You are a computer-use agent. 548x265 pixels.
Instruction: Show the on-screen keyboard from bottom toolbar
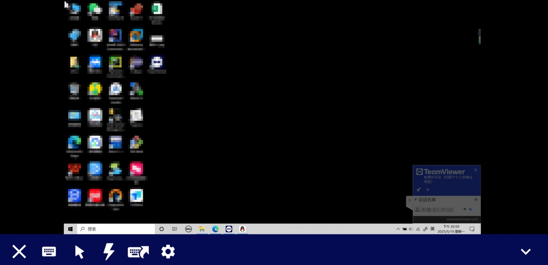point(49,252)
